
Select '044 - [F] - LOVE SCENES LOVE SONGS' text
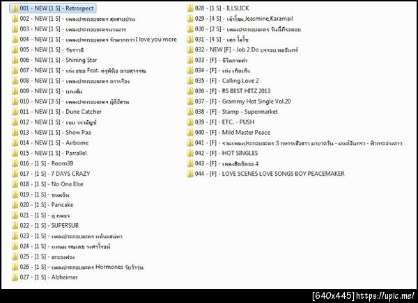click(270, 174)
